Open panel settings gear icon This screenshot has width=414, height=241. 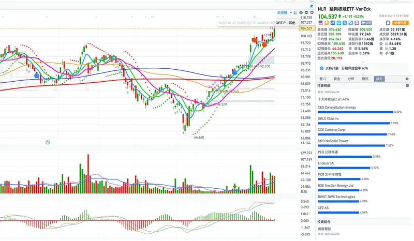[x=407, y=79]
